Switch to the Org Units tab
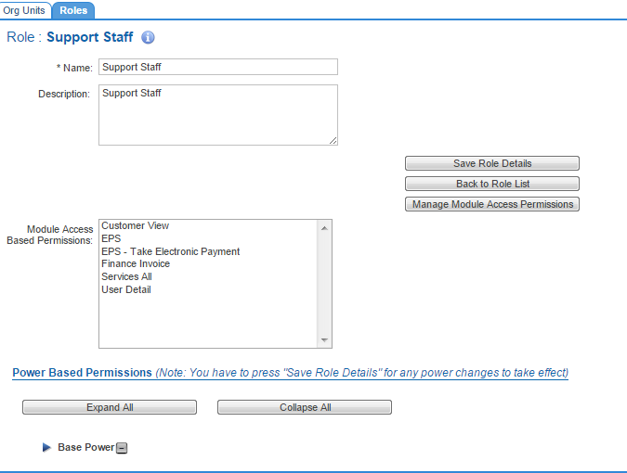 (24, 9)
